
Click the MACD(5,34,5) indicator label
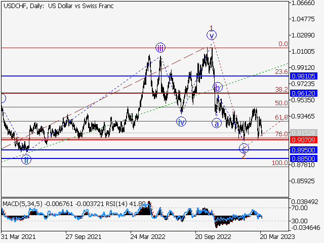pyautogui.click(x=22, y=204)
